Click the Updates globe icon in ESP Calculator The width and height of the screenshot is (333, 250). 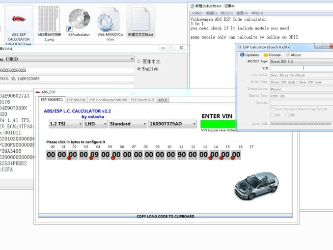242,55
